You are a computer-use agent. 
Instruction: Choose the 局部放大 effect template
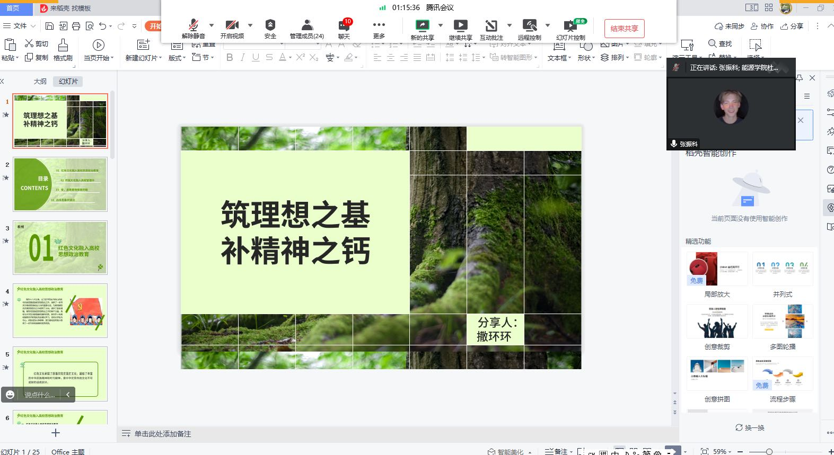[x=717, y=274]
